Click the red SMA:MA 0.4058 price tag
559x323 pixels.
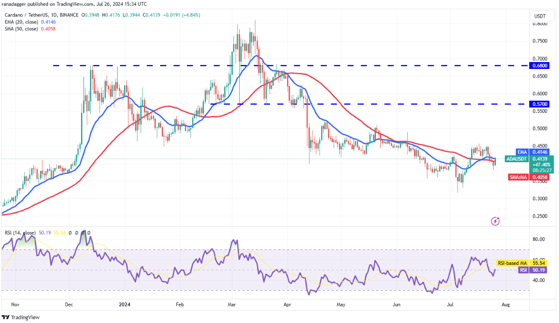pos(529,177)
